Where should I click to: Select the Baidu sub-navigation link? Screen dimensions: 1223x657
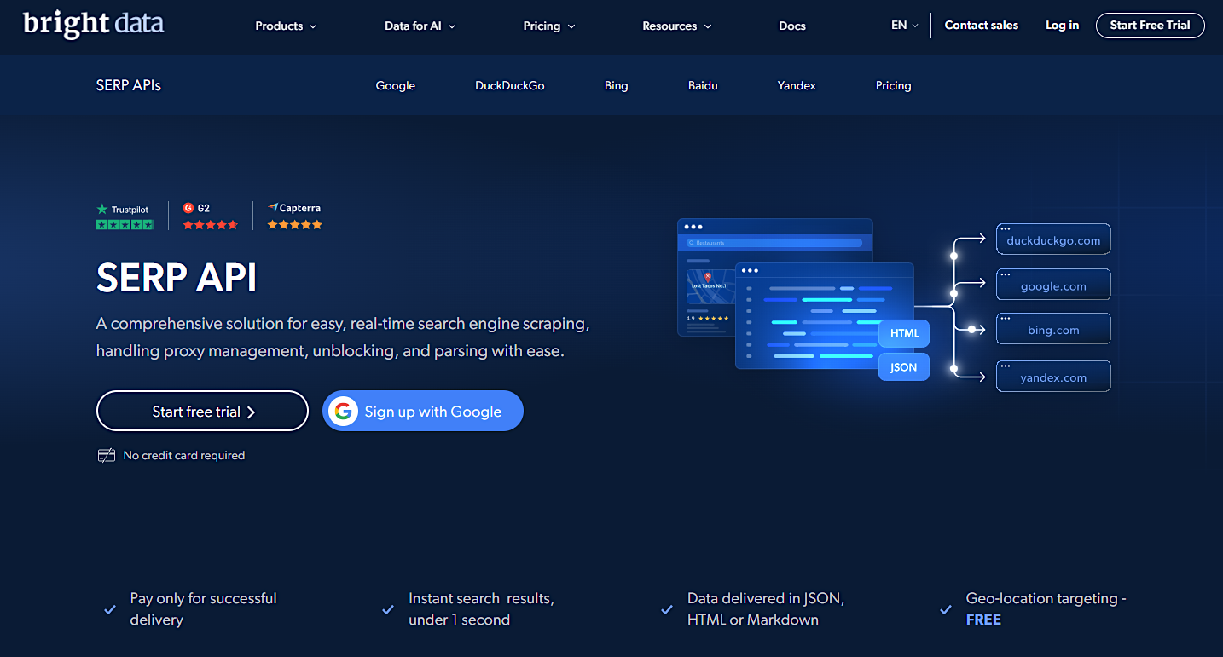(703, 85)
